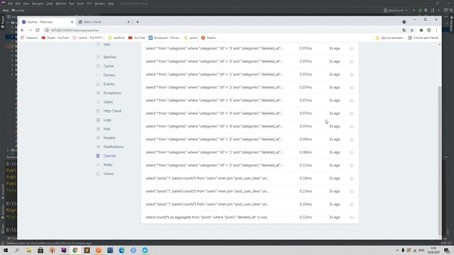
Task: Open the Chrome profile avatar
Action: coord(428,30)
